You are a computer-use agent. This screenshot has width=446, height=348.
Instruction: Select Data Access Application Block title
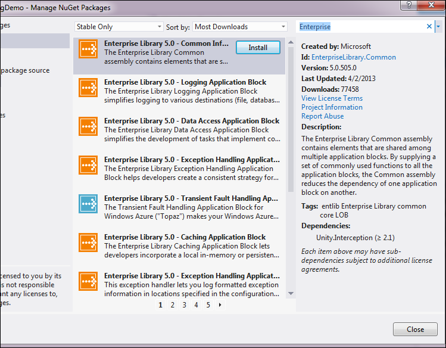coord(192,120)
